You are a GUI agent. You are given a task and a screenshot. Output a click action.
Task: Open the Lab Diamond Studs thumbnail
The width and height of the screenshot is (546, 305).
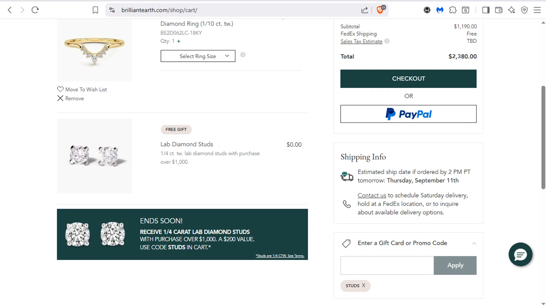[94, 156]
